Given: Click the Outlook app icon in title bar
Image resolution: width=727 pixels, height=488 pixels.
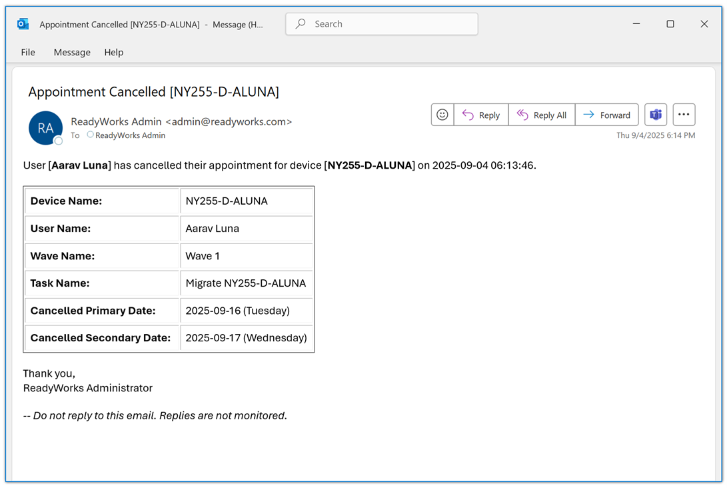Looking at the screenshot, I should click(x=23, y=24).
